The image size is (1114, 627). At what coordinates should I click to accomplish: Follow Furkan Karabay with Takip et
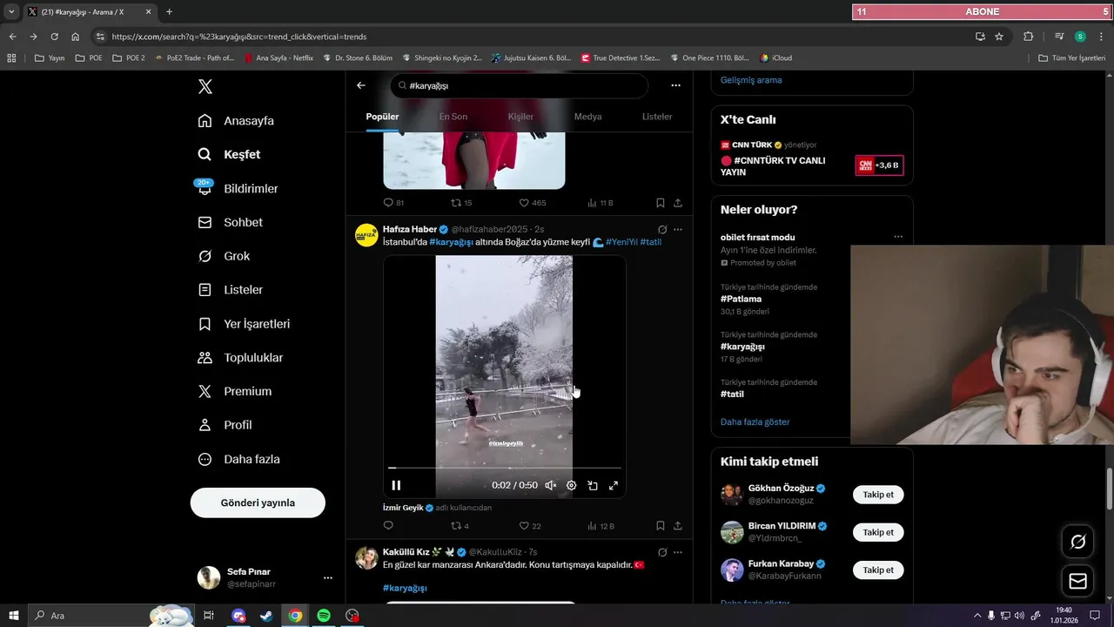[878, 570]
